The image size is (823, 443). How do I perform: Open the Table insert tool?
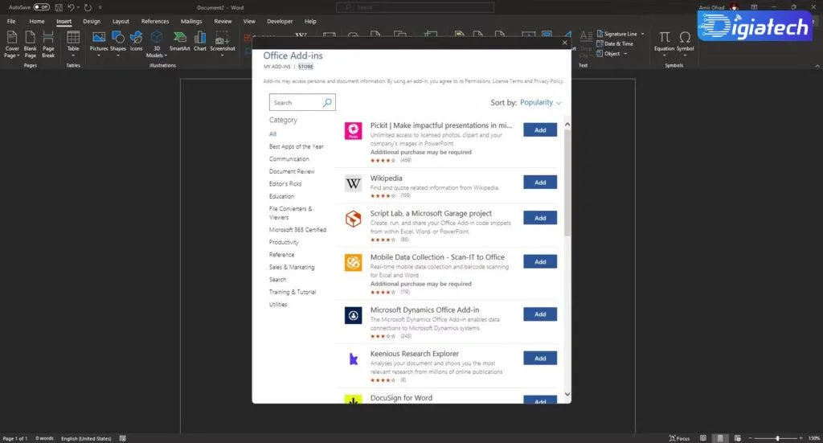(73, 43)
